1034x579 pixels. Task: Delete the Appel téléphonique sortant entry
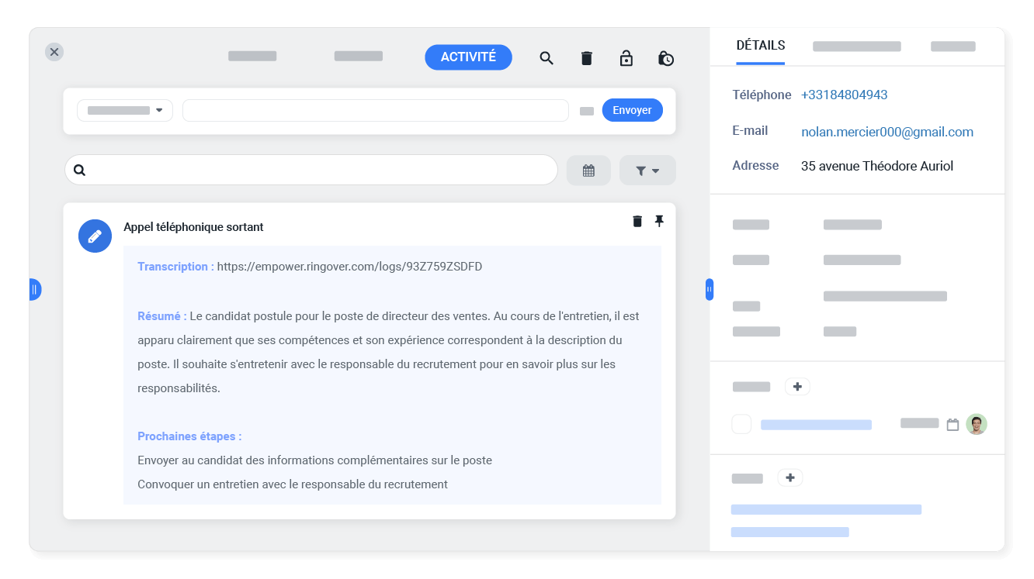pyautogui.click(x=637, y=221)
